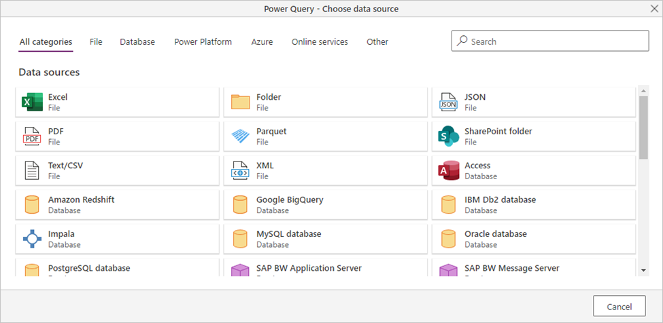Viewport: 663px width, 323px height.
Task: Select the Azure tab
Action: pos(262,42)
